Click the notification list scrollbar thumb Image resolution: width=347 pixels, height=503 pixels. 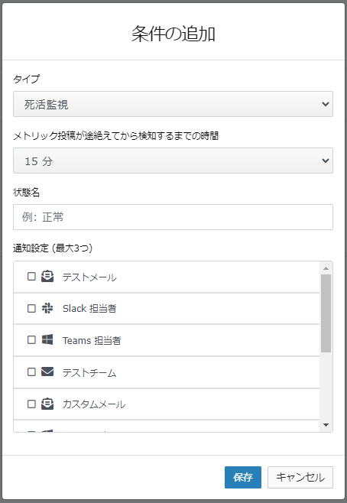pyautogui.click(x=326, y=313)
